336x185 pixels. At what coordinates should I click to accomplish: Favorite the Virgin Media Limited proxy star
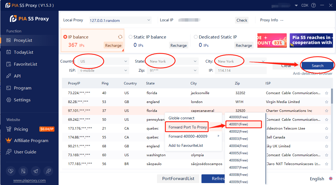pos(327,102)
